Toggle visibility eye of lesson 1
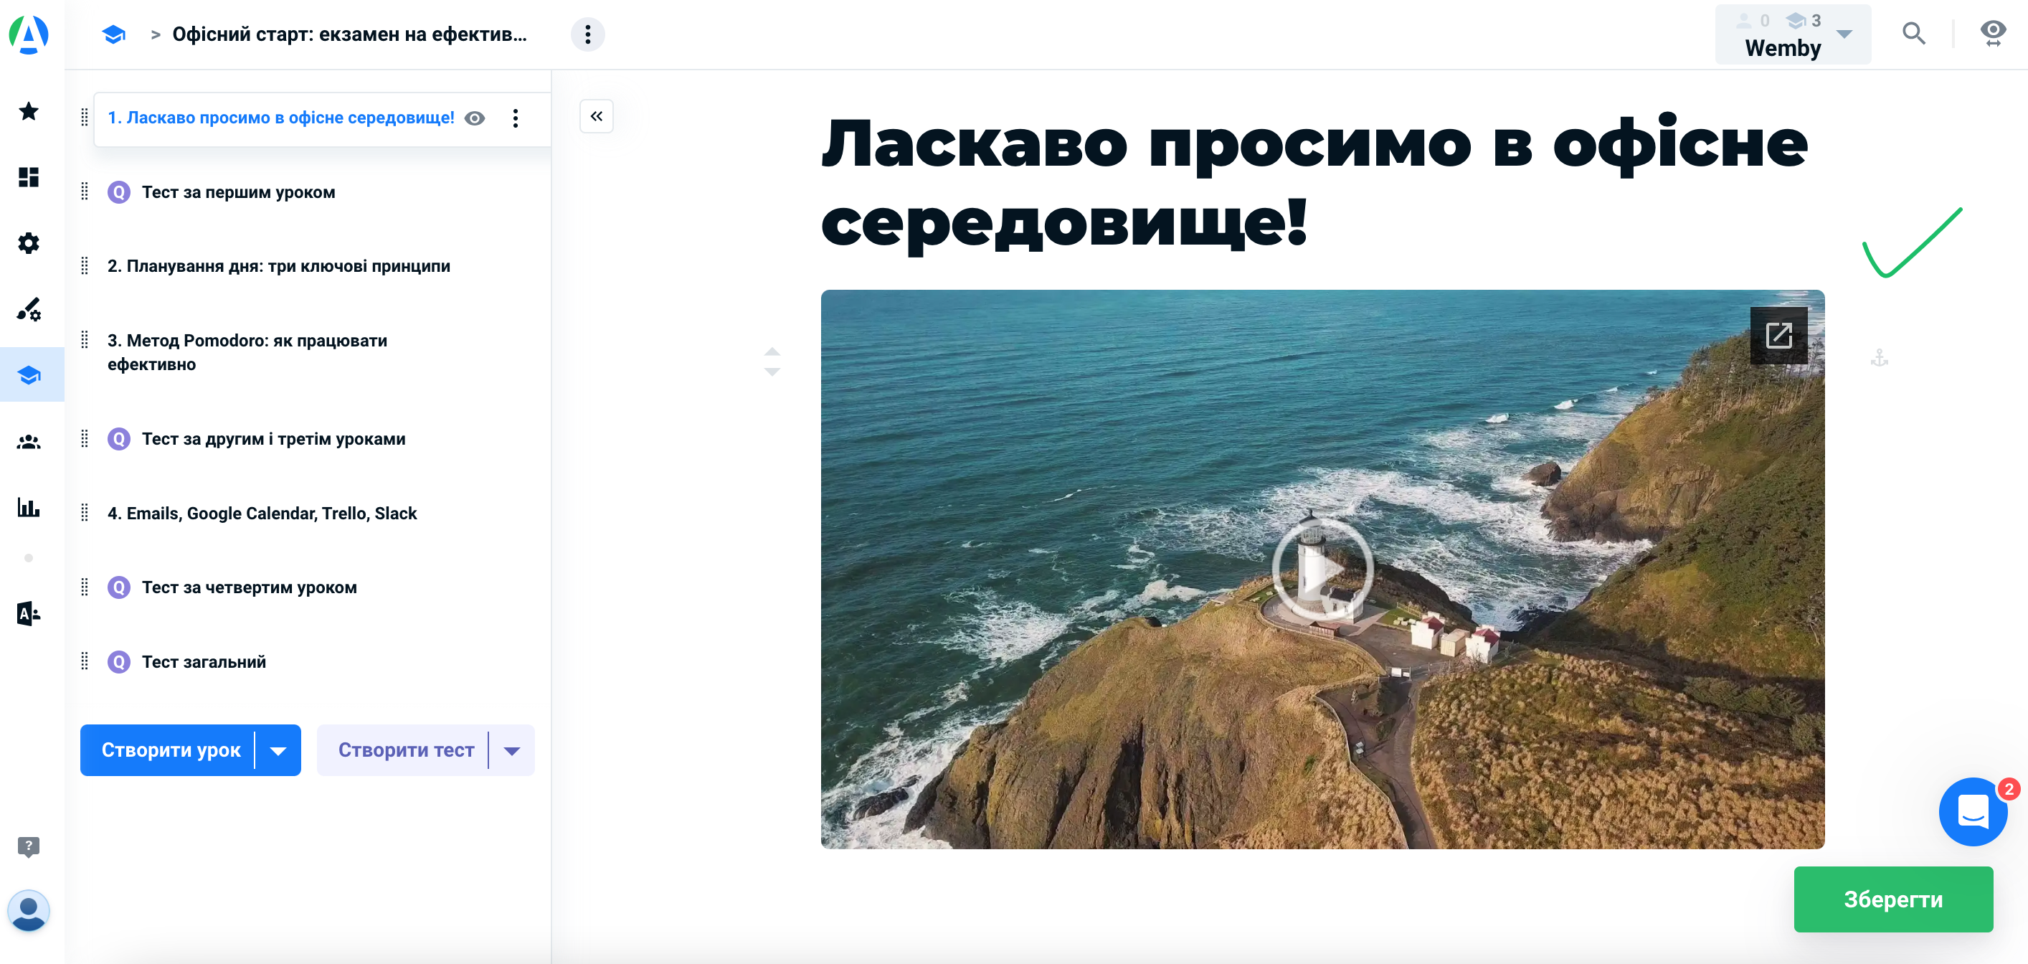 point(475,118)
